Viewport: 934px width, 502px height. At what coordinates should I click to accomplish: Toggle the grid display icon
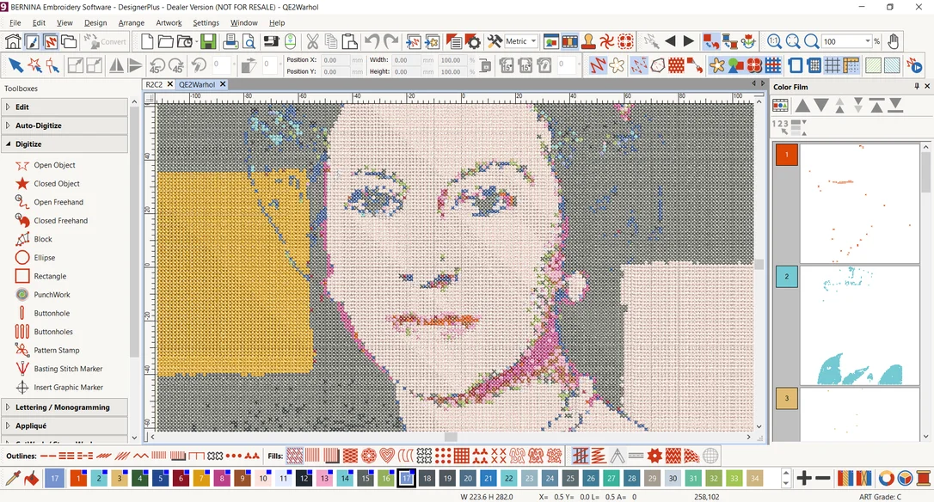click(x=833, y=65)
